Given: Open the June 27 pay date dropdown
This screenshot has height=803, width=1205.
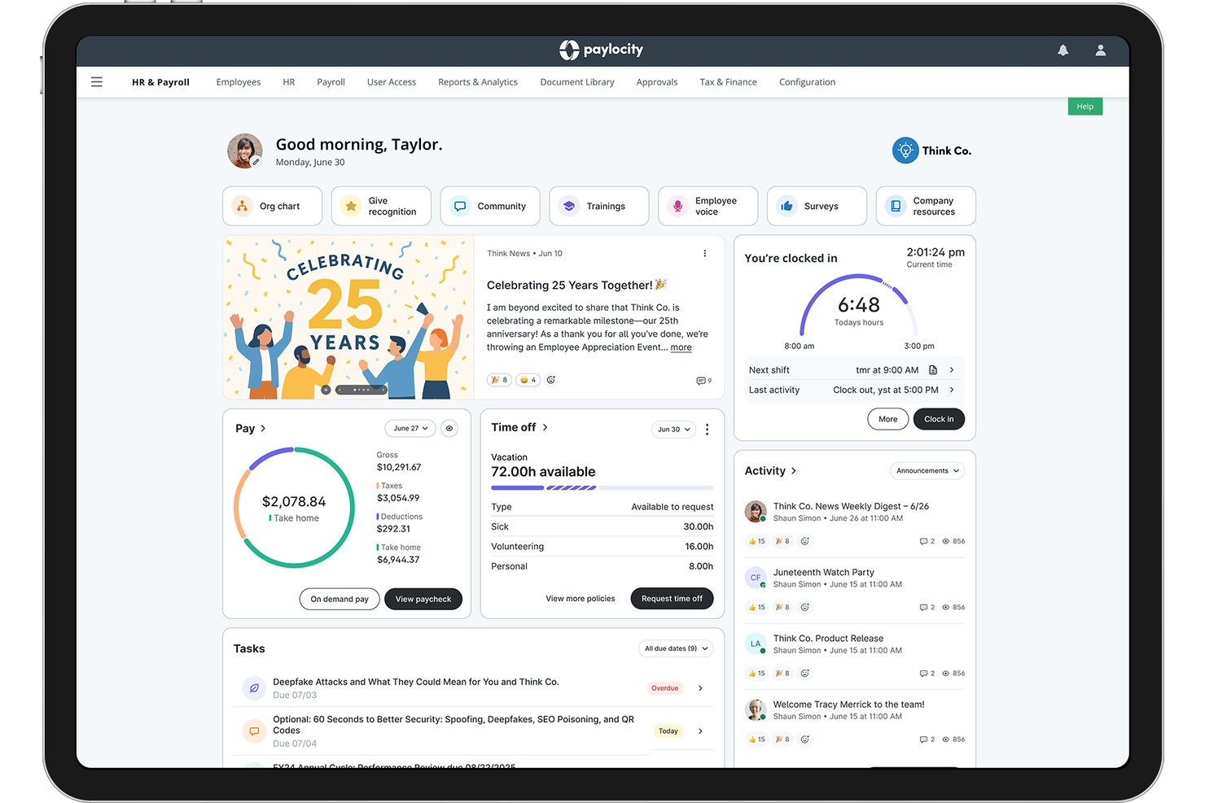Looking at the screenshot, I should point(410,429).
